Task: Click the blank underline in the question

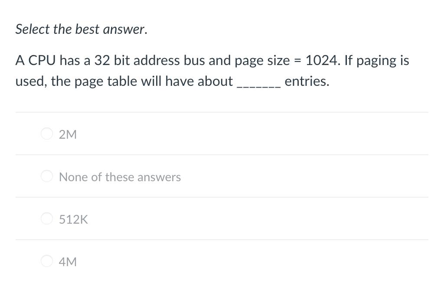Action: pos(258,84)
